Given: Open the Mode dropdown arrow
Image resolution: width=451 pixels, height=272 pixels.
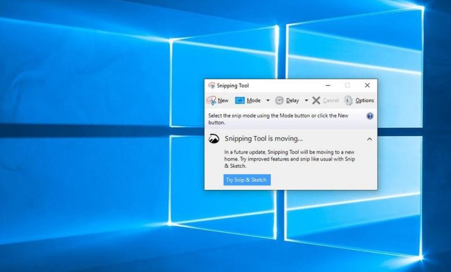Looking at the screenshot, I should (268, 100).
